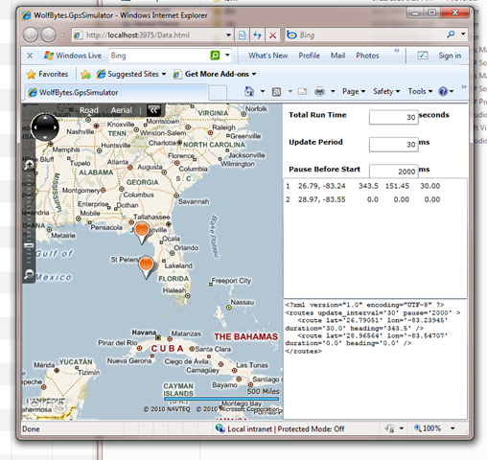Open the Suggested Sites dropdown
The width and height of the screenshot is (487, 460).
[x=131, y=74]
